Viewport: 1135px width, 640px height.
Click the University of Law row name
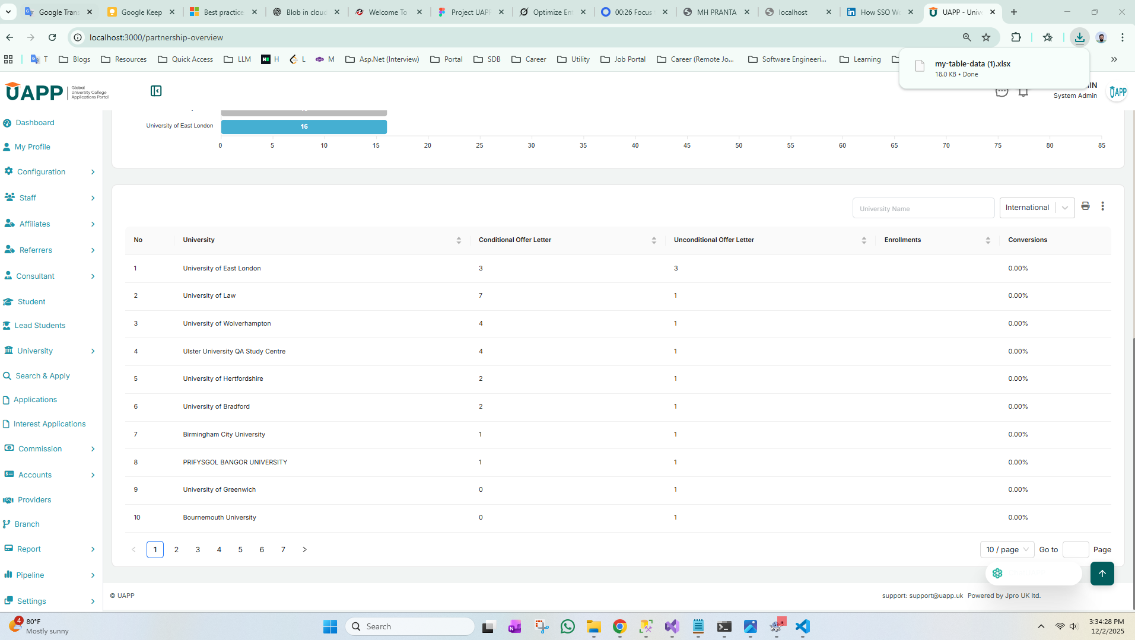[x=209, y=296]
